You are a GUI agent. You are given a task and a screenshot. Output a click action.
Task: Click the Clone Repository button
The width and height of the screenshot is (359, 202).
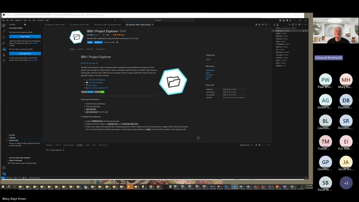(25, 54)
